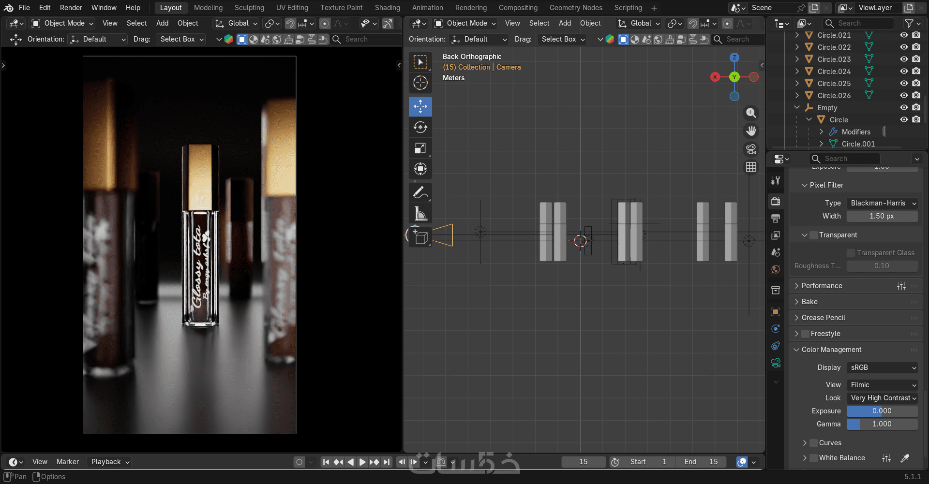Adjust the Color Management Exposure slider
Screen dimensions: 929x484
tap(882, 411)
